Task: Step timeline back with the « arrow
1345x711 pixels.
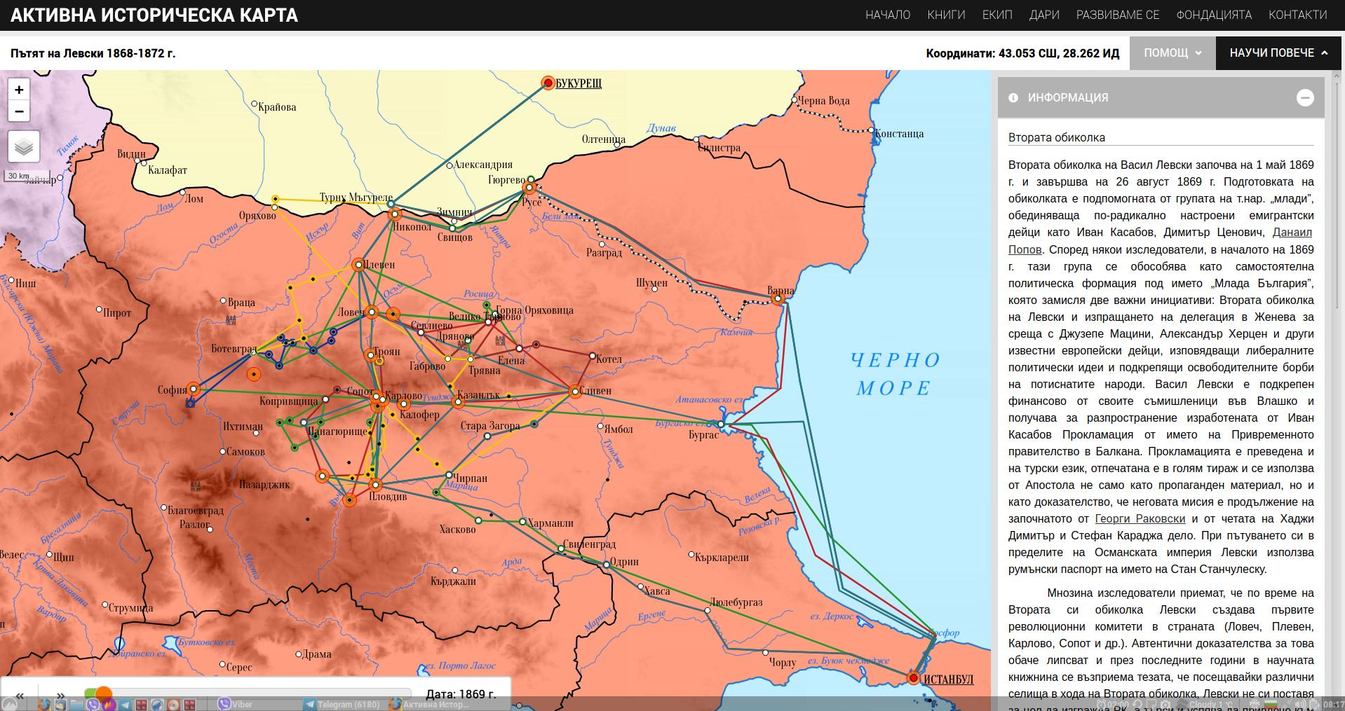Action: point(20,696)
